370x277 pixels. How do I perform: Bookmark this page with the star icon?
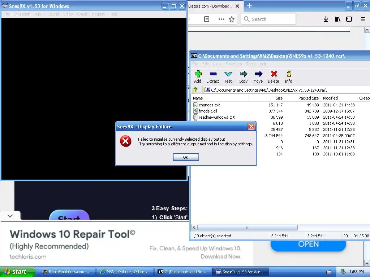coord(232,19)
